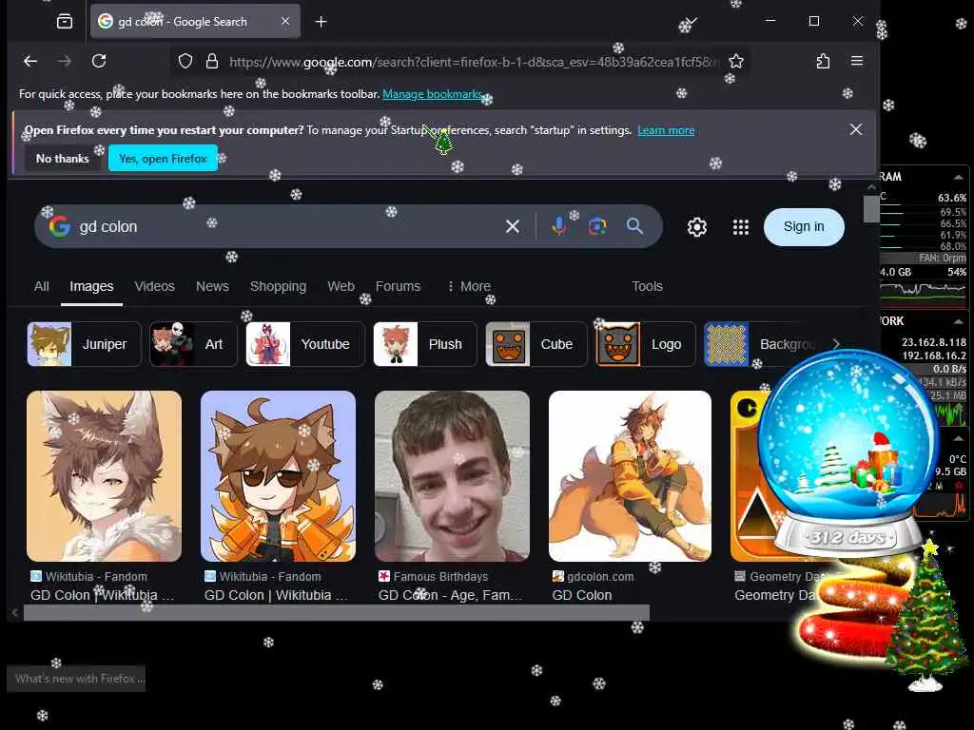This screenshot has width=974, height=730.
Task: Open the sunglasses chibi character image
Action: point(279,476)
